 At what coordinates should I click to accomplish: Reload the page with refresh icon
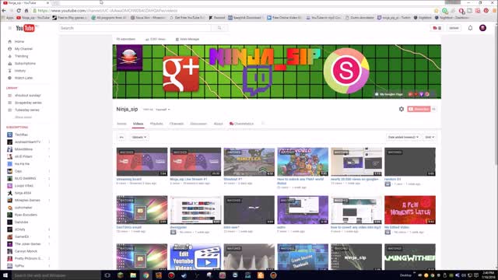[x=19, y=10]
